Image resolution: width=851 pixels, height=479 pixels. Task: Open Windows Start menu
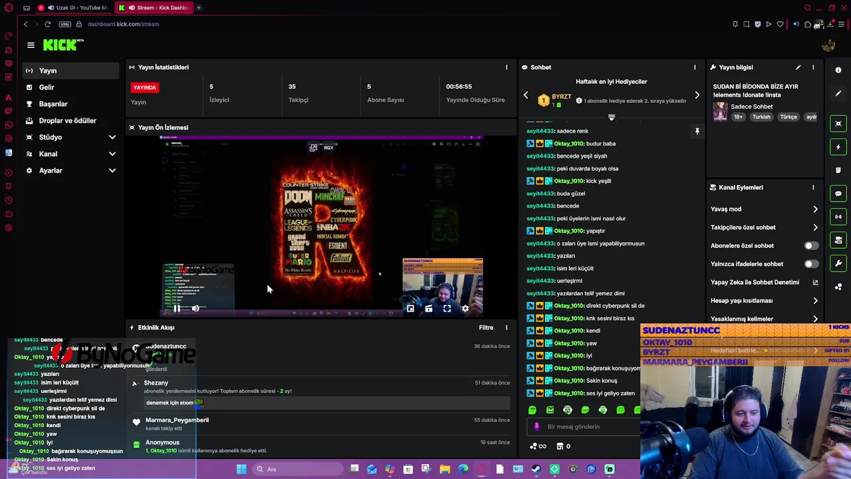pos(241,469)
